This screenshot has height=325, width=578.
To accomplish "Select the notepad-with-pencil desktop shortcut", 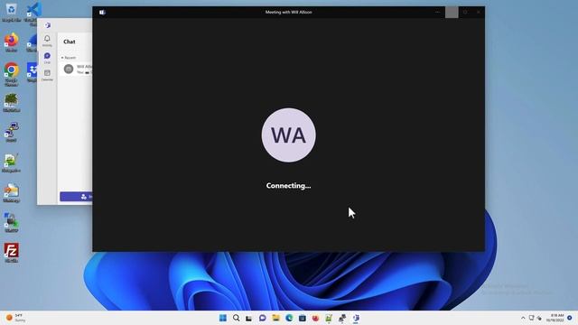I will [11, 163].
